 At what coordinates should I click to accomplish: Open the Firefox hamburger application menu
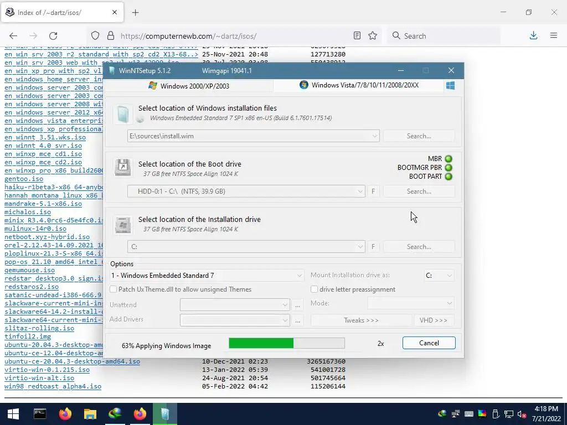point(554,35)
